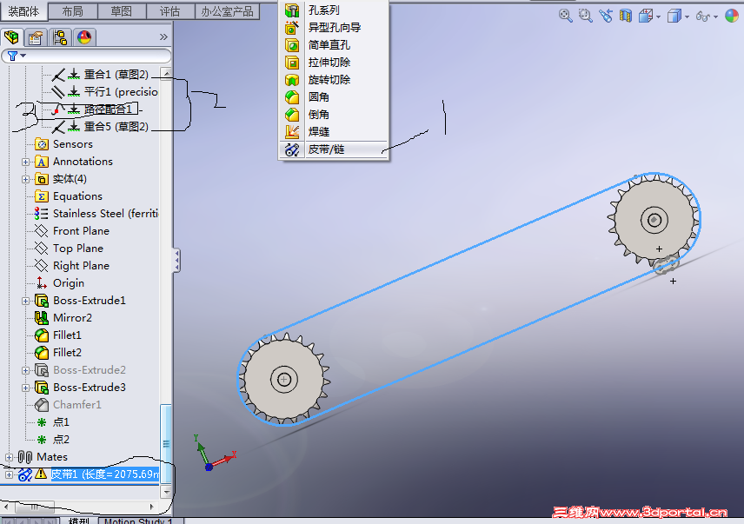Viewport: 744px width, 524px height.
Task: Choose 圆角 from the menu
Action: [x=334, y=97]
